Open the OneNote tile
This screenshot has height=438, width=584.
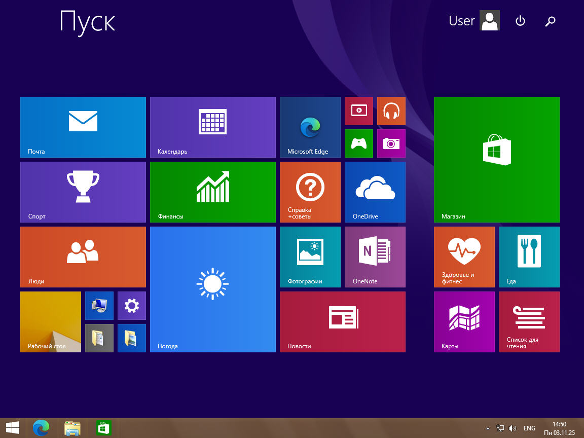[x=375, y=257]
